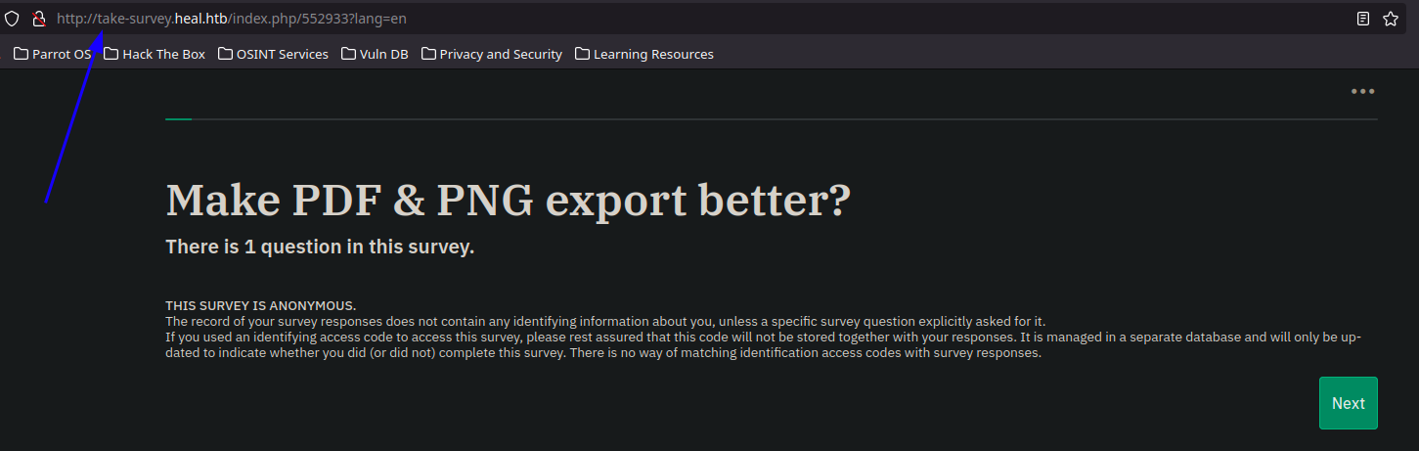Open the OSINT Services bookmarks folder
The height and width of the screenshot is (451, 1419).
(x=273, y=54)
